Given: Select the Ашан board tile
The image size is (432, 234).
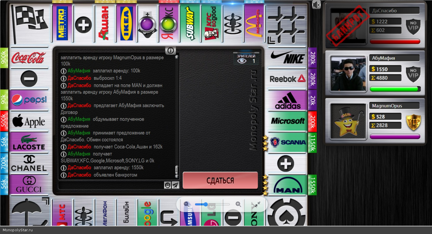Looking at the screenshot, I should click(105, 23).
